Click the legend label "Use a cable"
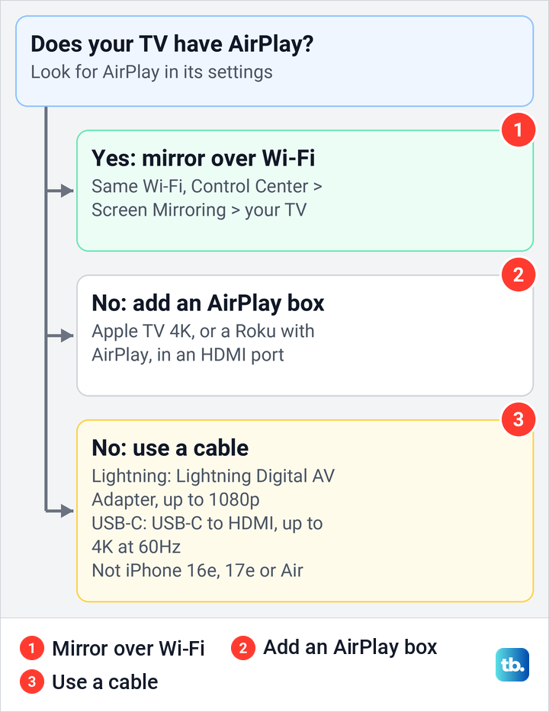Image resolution: width=549 pixels, height=712 pixels. pos(105,682)
